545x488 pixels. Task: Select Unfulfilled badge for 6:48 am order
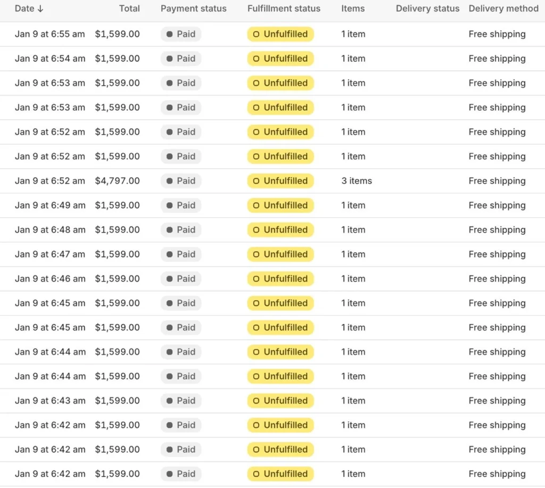pos(280,230)
